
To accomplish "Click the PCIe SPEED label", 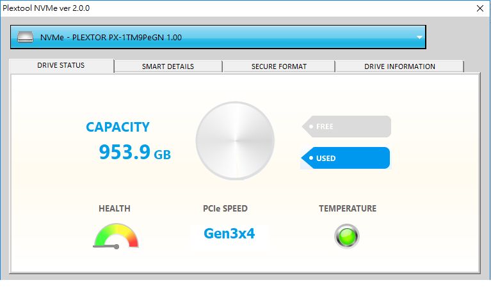I will click(225, 208).
